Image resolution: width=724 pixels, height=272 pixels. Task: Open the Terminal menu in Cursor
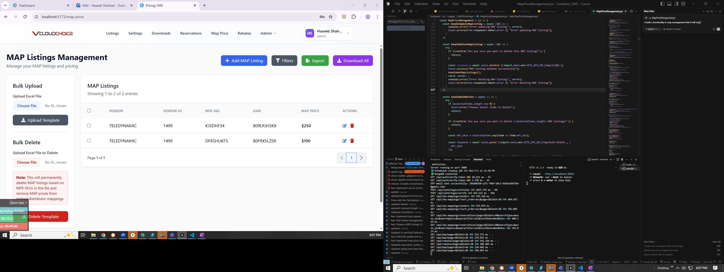(469, 4)
